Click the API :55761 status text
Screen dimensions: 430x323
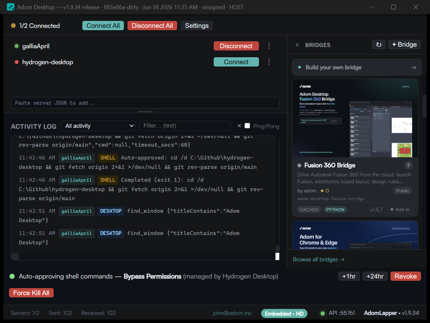tap(342, 313)
